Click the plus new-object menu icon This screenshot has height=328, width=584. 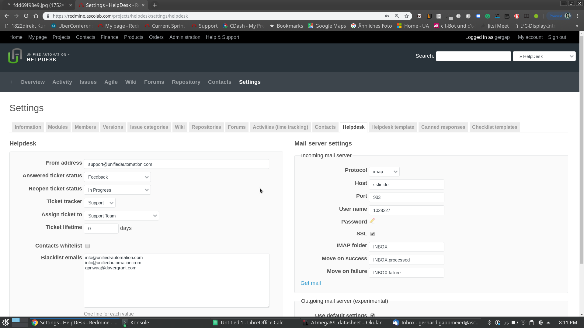[x=11, y=82]
